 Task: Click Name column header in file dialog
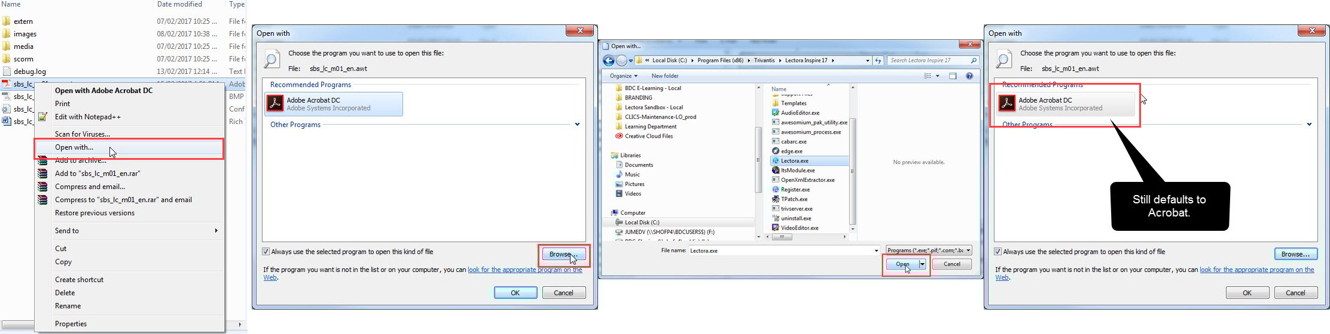tap(779, 89)
